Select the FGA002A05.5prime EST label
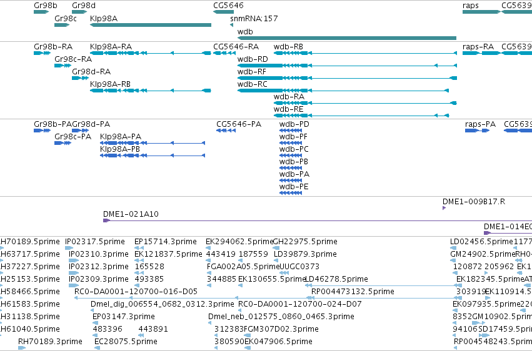The image size is (532, 351). [243, 267]
